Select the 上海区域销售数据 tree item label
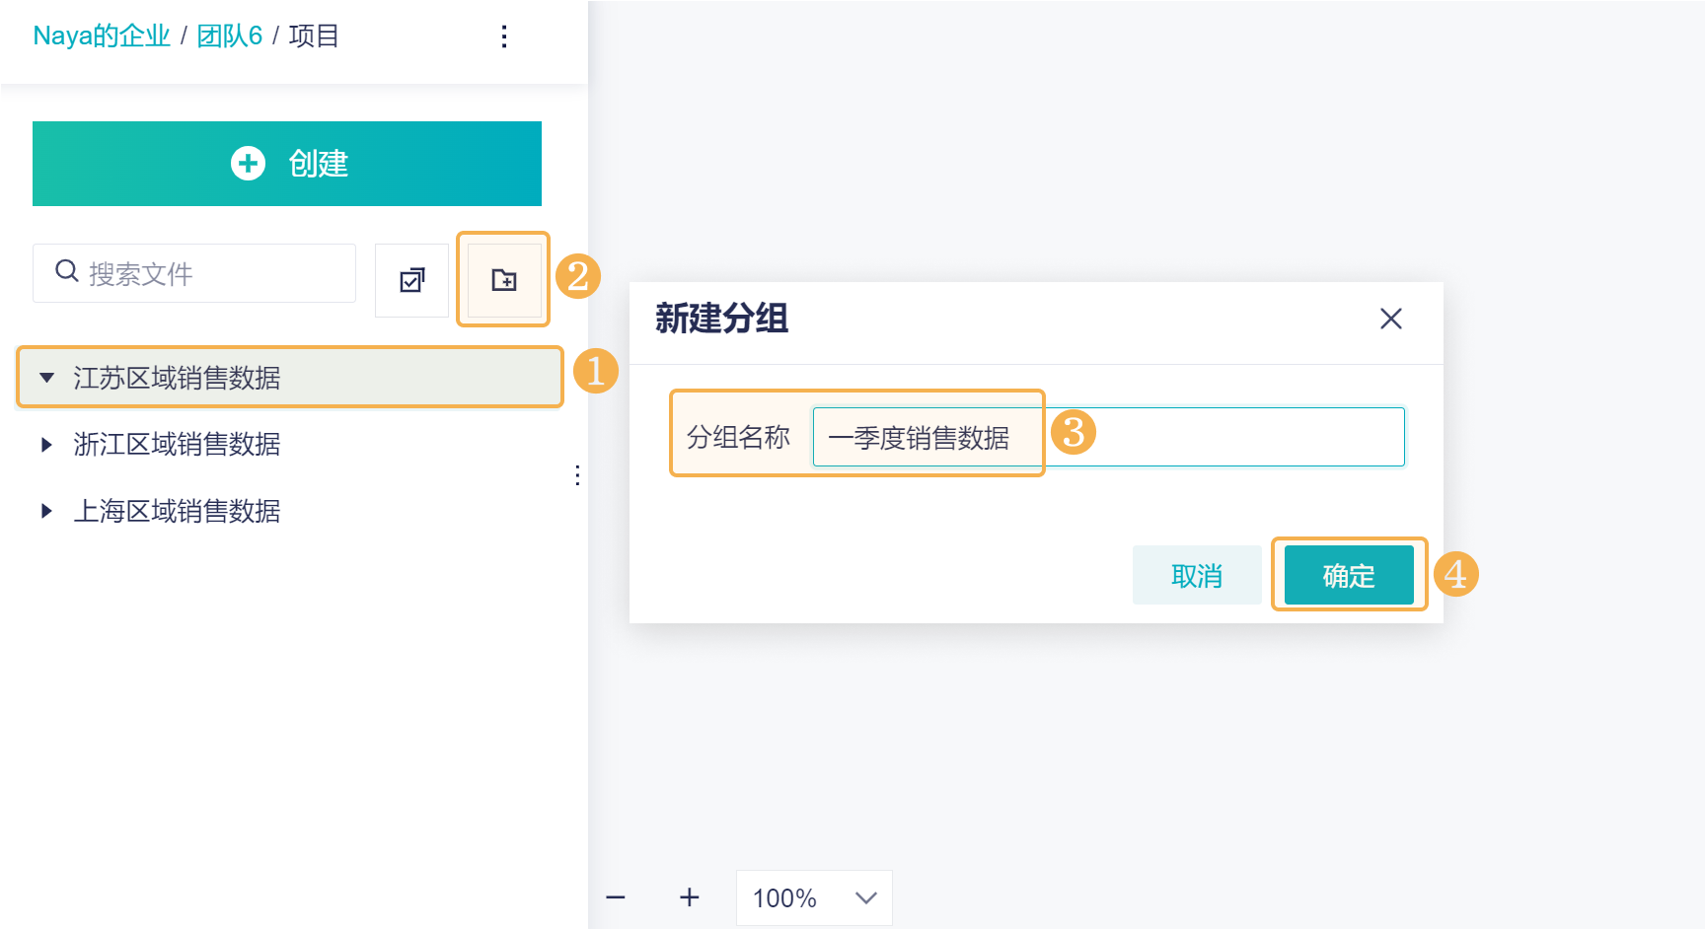Image resolution: width=1705 pixels, height=929 pixels. 178,511
